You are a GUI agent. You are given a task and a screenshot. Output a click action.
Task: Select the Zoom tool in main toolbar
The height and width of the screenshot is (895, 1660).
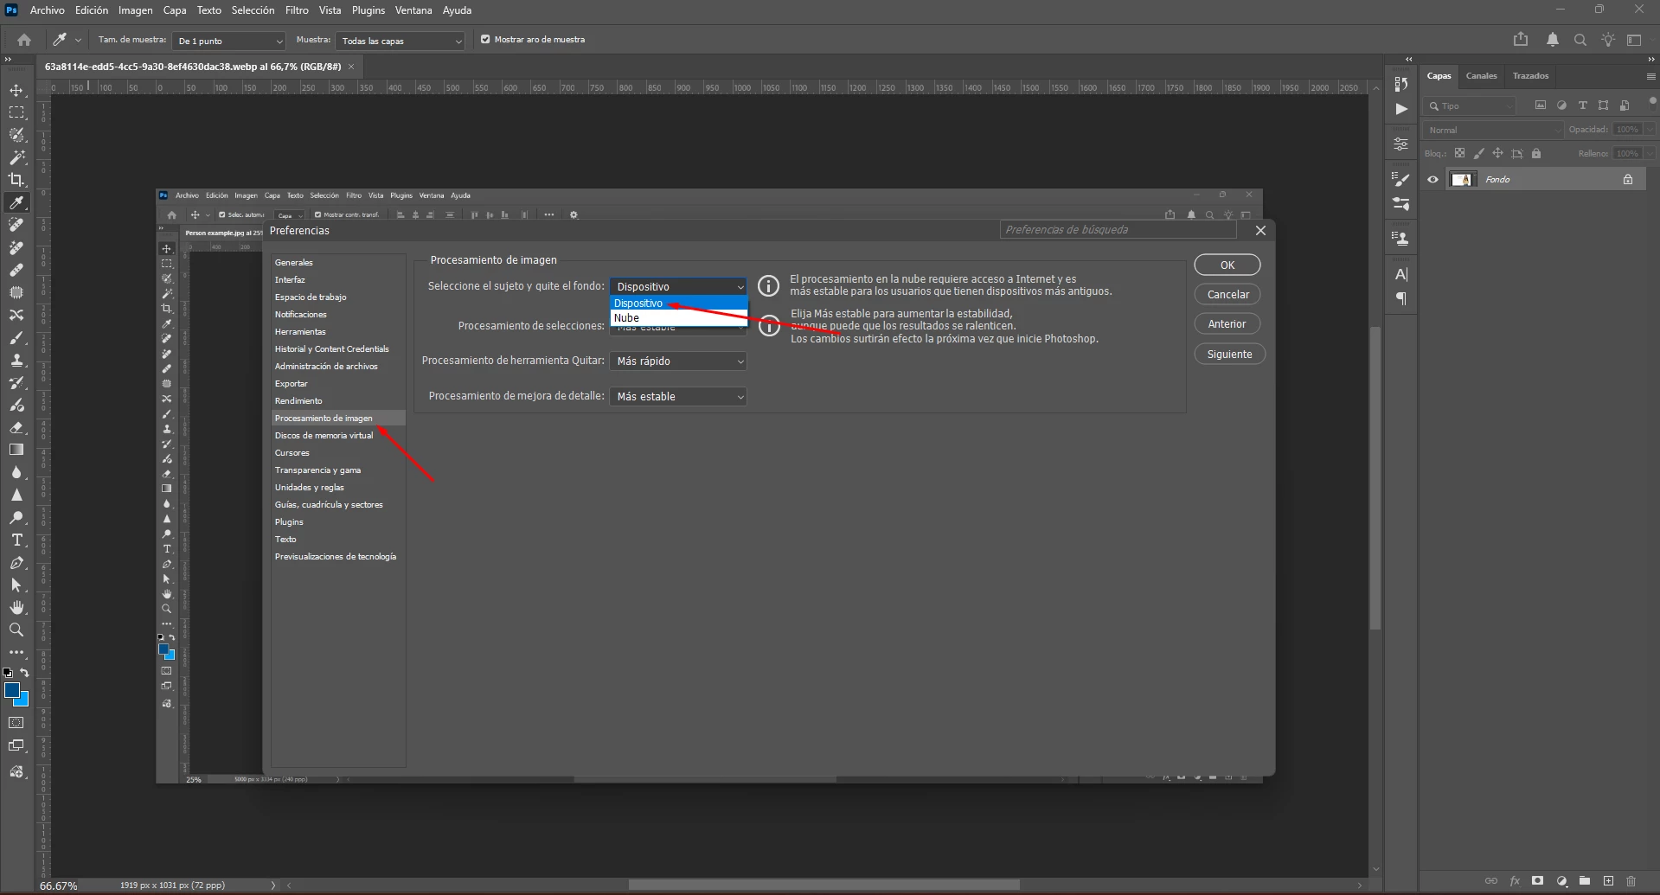point(16,630)
